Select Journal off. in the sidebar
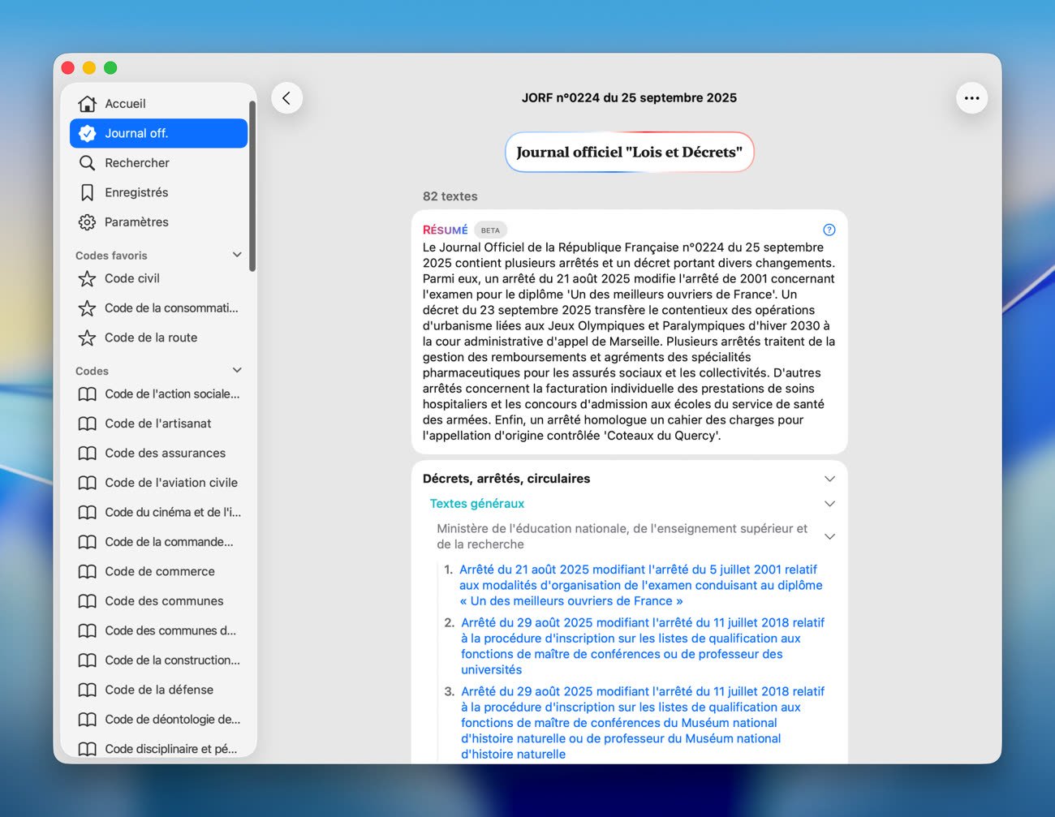 tap(158, 133)
